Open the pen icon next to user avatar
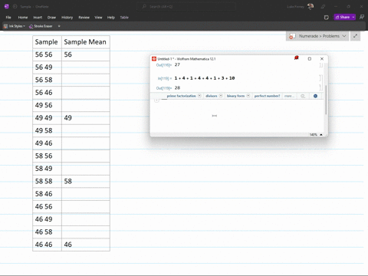The width and height of the screenshot is (368, 276). pyautogui.click(x=323, y=7)
